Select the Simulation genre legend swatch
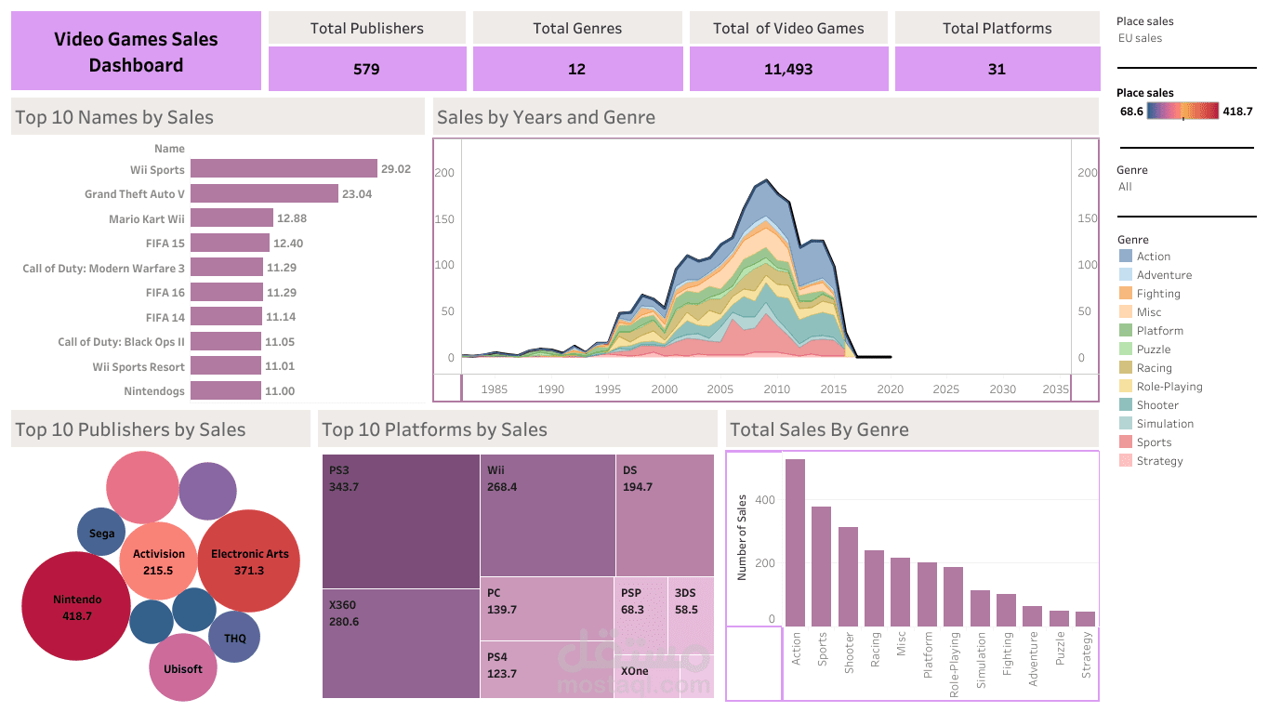Viewport: 1268px width, 712px height. (x=1125, y=424)
